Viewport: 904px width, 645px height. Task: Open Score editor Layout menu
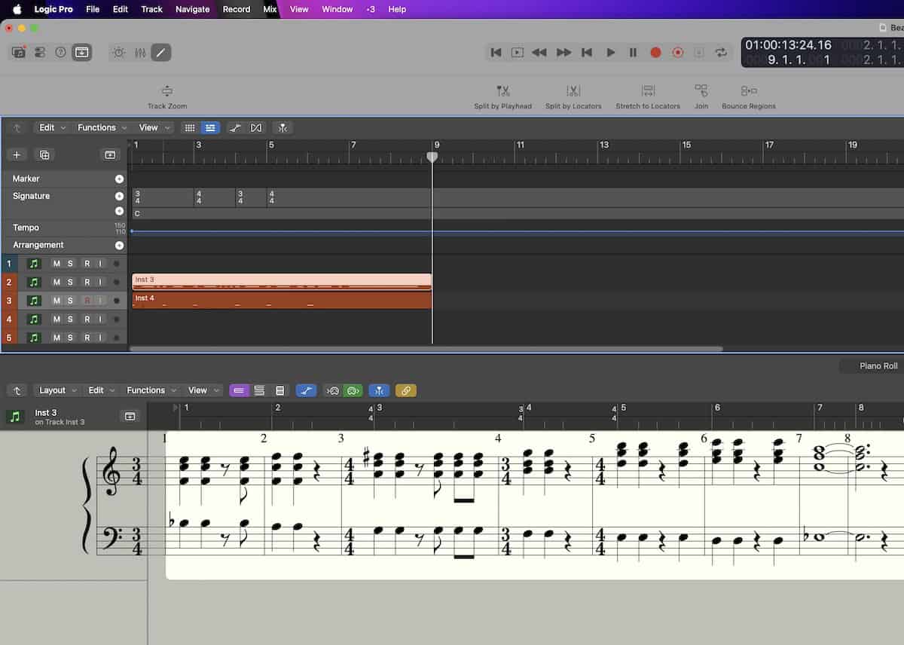[57, 390]
